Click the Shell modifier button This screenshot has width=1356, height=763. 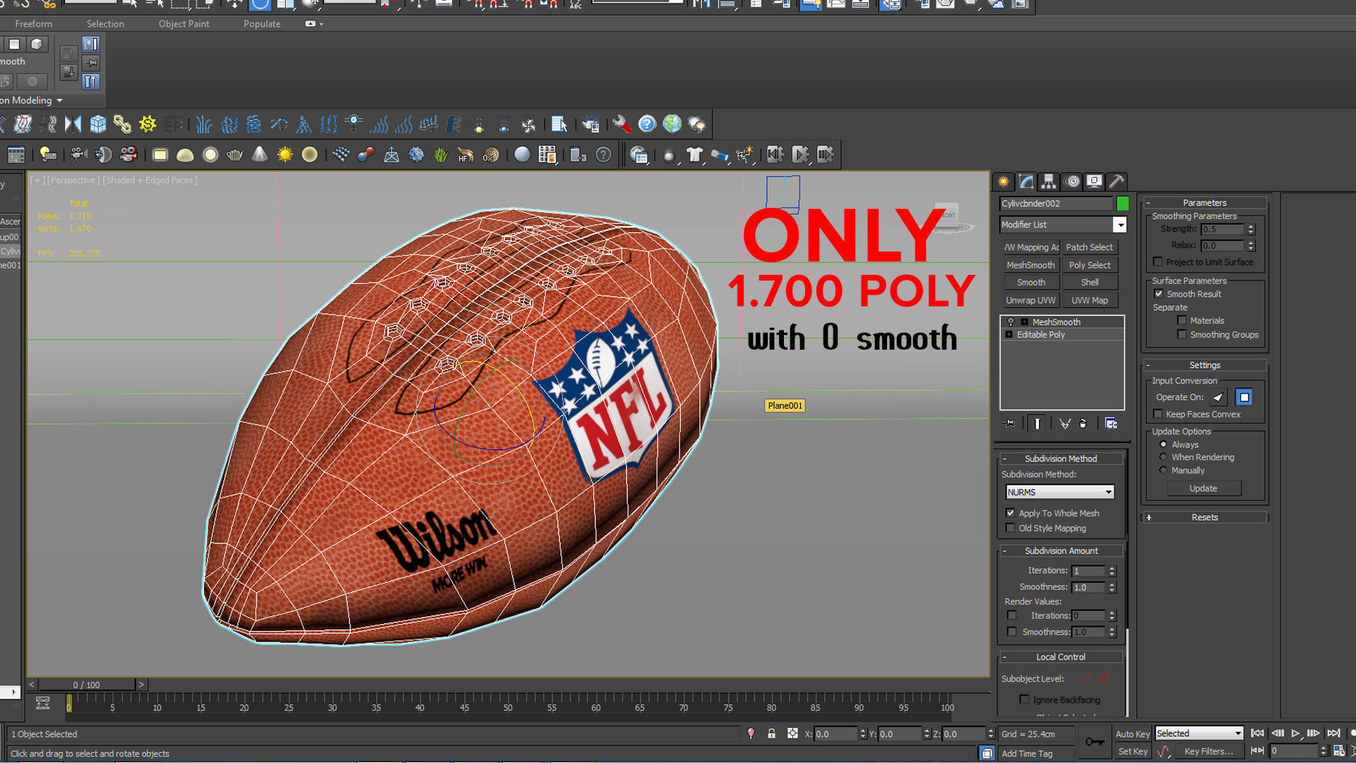pyautogui.click(x=1089, y=283)
